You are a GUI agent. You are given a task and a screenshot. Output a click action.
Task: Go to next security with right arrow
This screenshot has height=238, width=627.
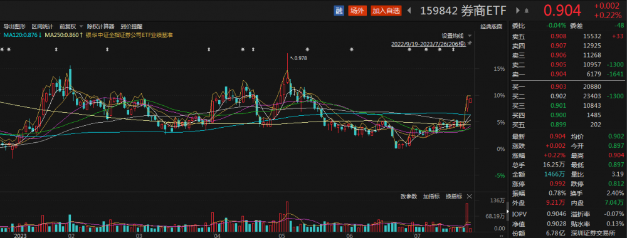tap(517, 11)
